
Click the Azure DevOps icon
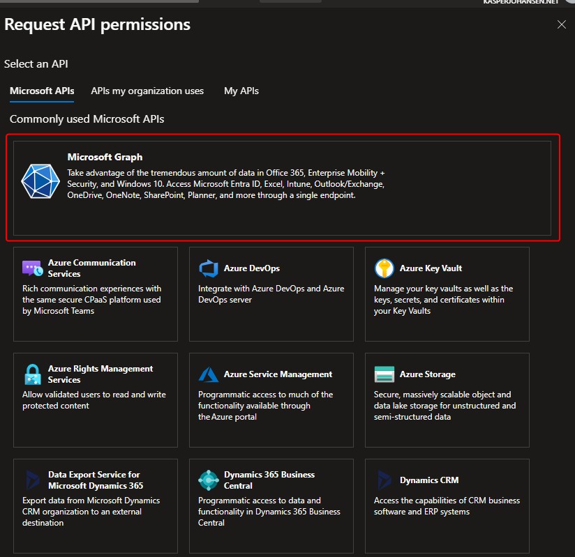click(209, 268)
